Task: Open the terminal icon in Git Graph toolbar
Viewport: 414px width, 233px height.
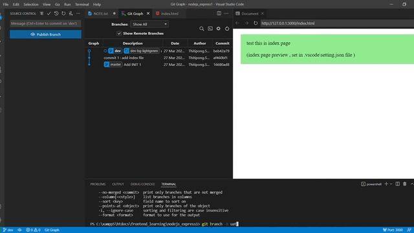Action: click(x=210, y=28)
